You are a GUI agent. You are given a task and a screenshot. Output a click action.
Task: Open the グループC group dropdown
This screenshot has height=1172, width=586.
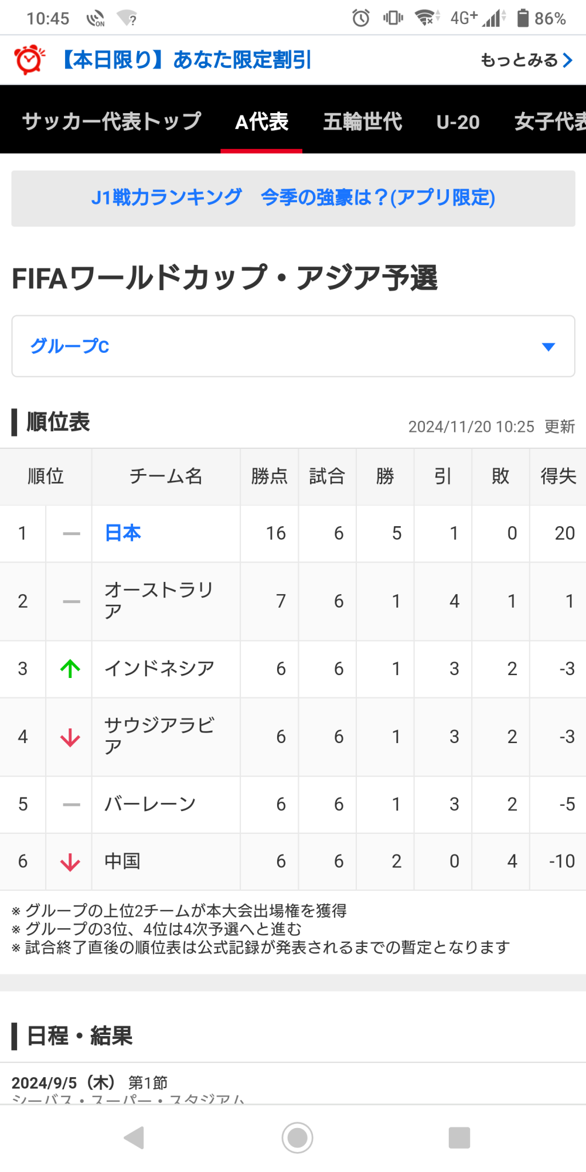(293, 346)
